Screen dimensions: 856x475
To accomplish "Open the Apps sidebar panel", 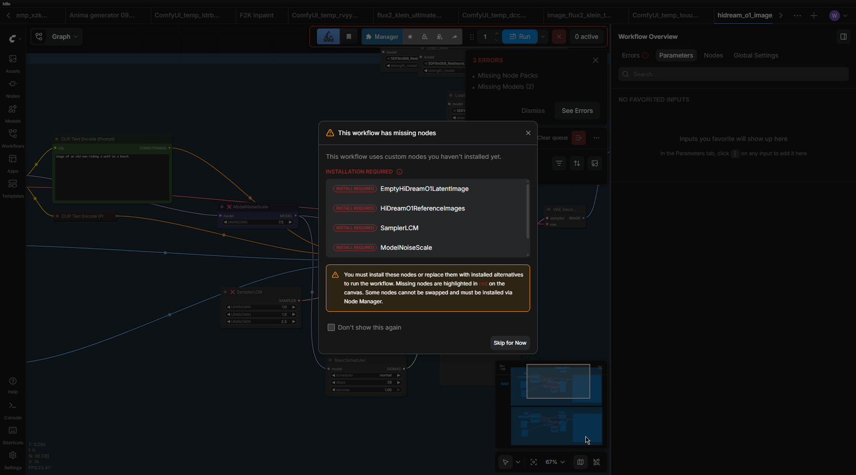I will (x=12, y=164).
